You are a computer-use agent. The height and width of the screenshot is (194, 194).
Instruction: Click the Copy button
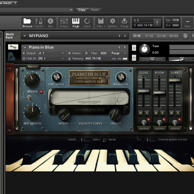[x=82, y=10]
